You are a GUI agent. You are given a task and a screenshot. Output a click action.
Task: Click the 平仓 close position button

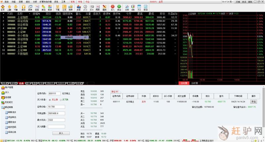pyautogui.click(x=253, y=102)
